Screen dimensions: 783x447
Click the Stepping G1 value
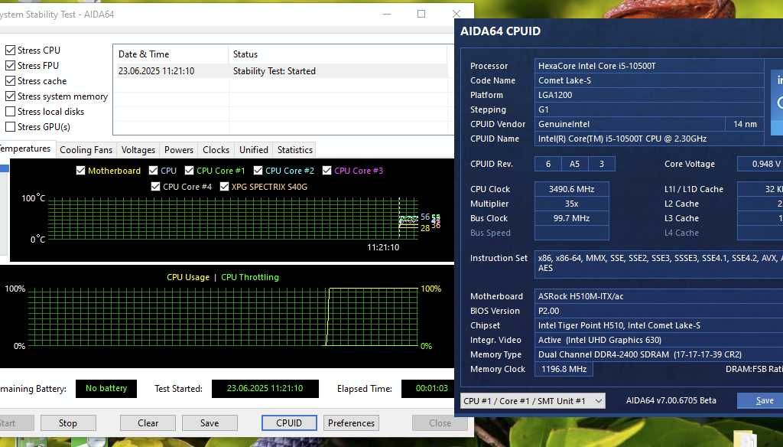coord(649,109)
